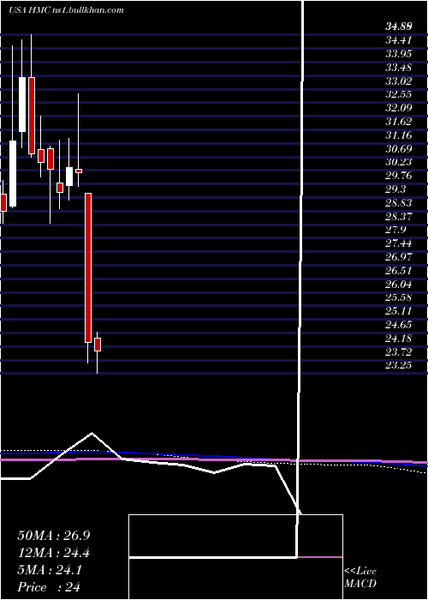
Task: Click the 24.65 price axis label
Action: tap(399, 325)
